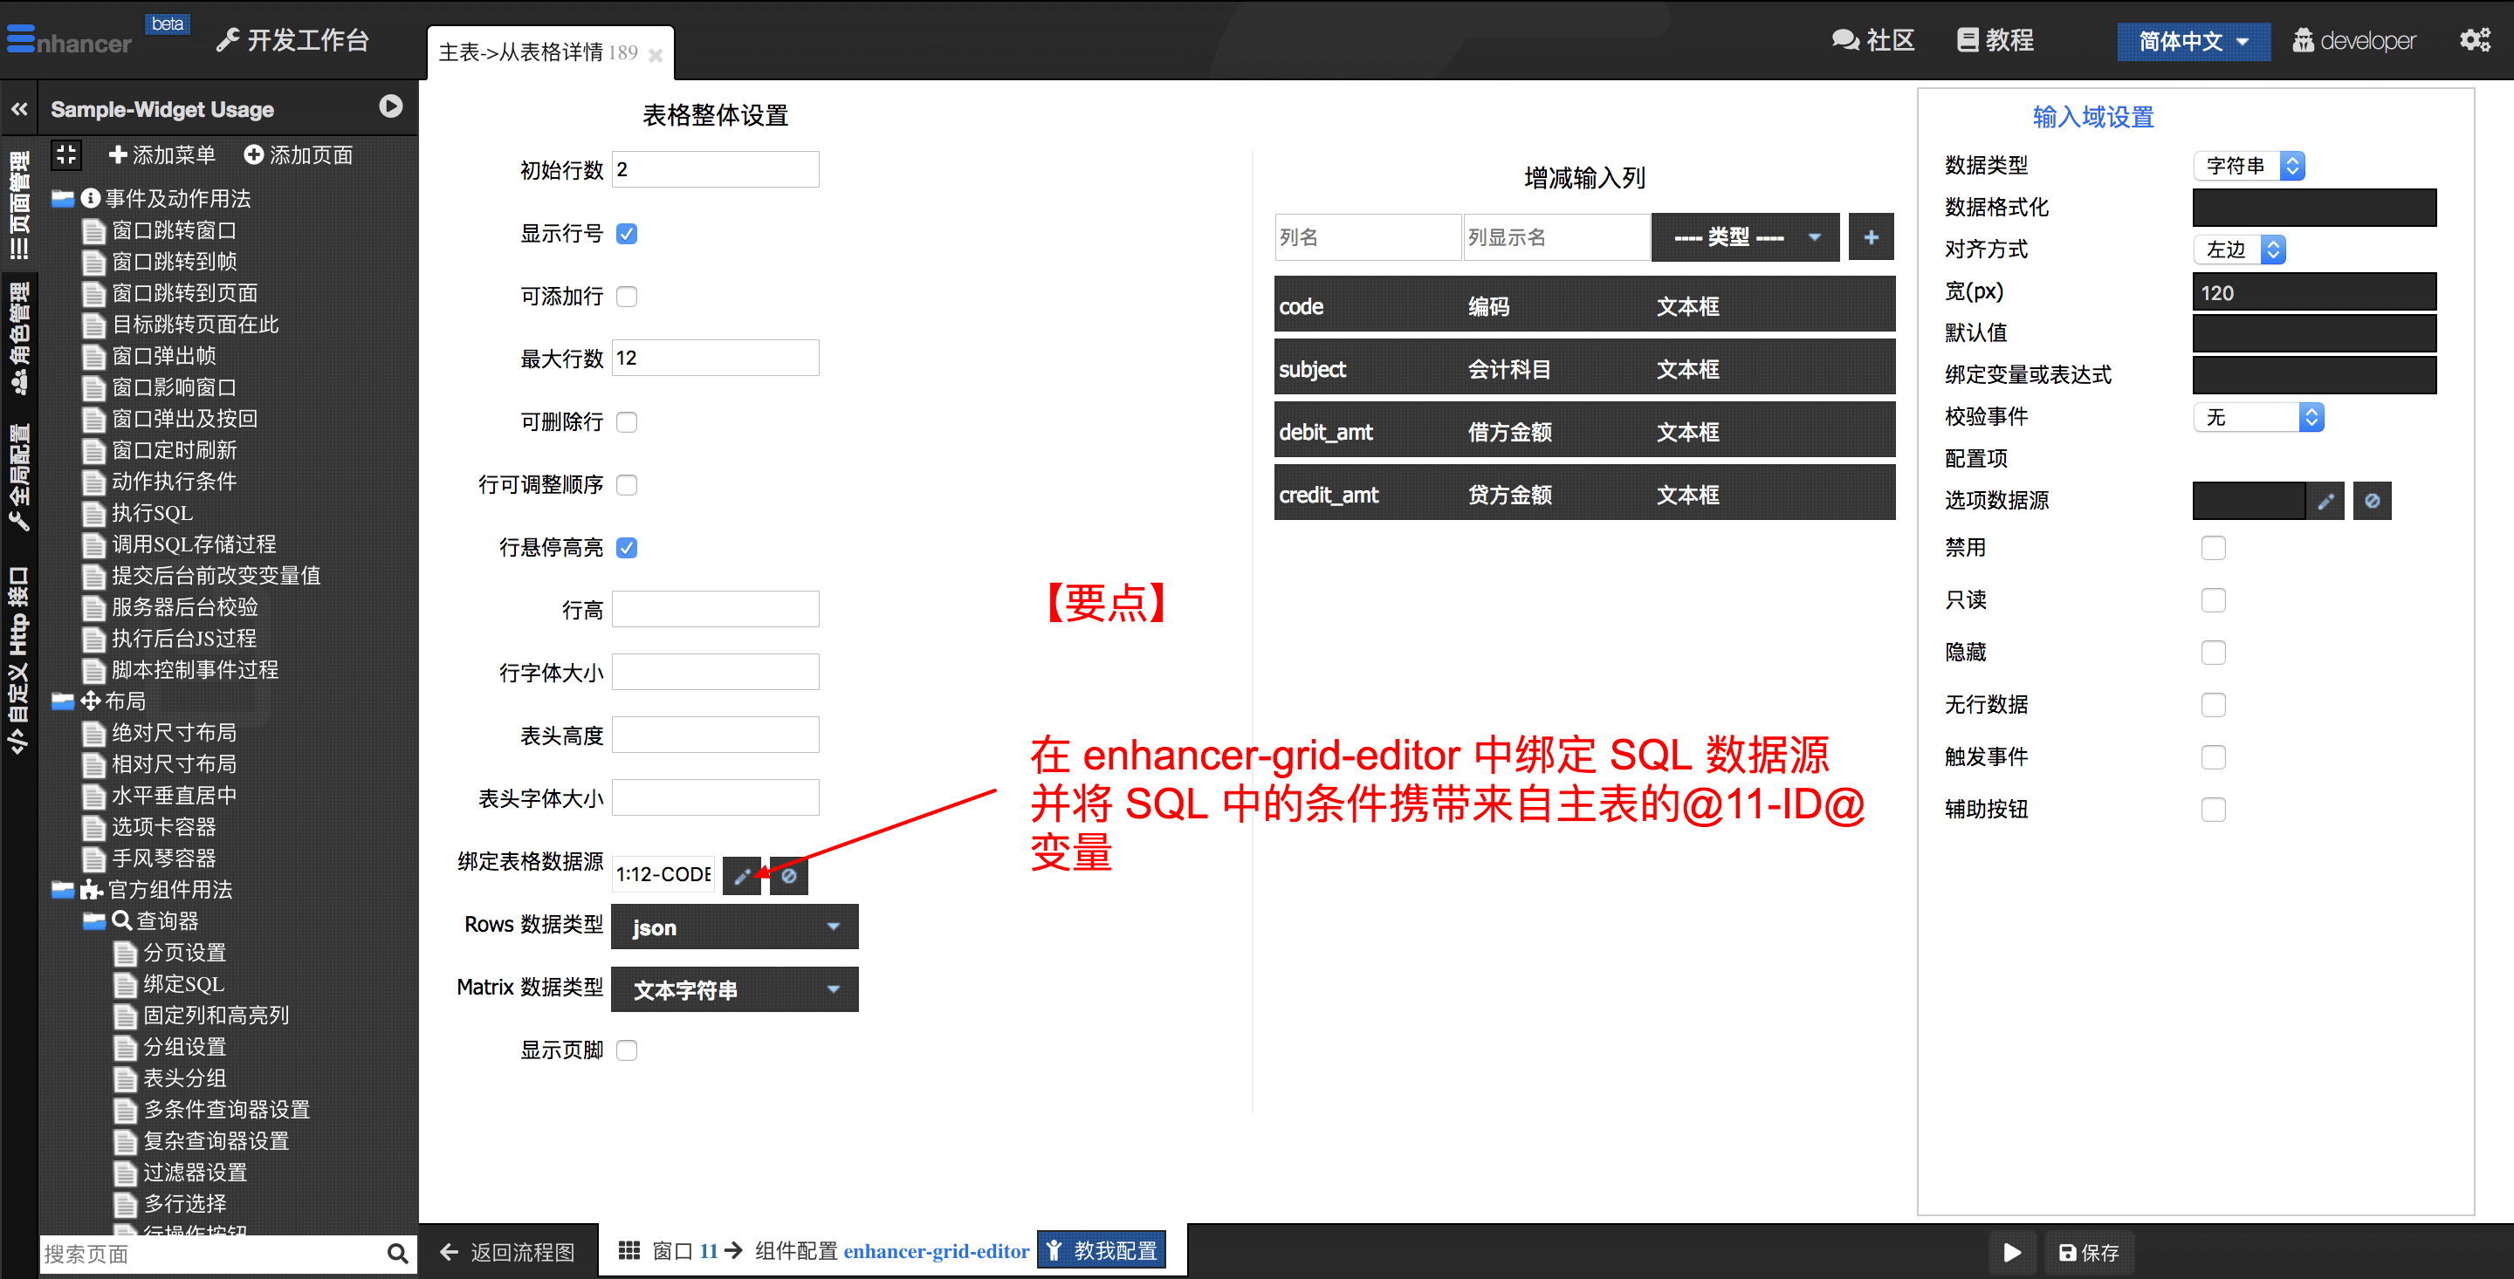Open settings gears icon at top right
The image size is (2514, 1279).
[x=2474, y=40]
